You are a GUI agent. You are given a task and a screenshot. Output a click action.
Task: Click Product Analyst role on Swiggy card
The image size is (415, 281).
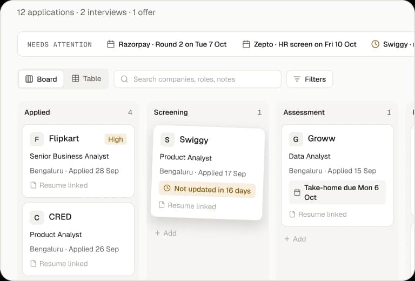186,157
